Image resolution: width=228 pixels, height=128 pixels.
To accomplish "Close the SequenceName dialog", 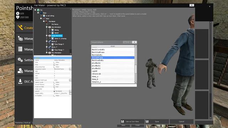I will click(134, 42).
